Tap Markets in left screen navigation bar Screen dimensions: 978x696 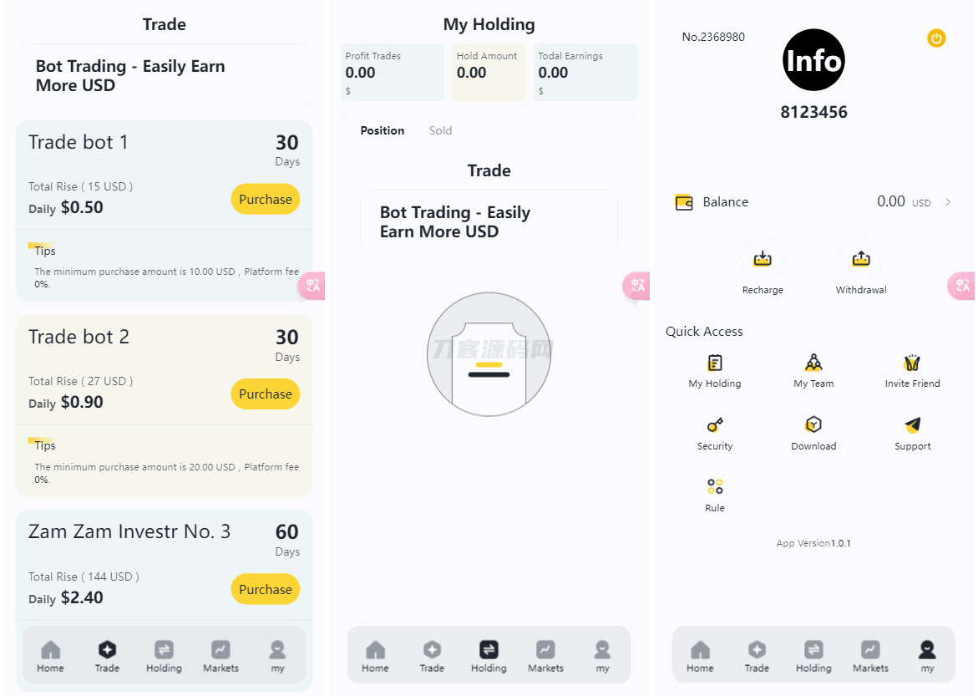(x=220, y=656)
